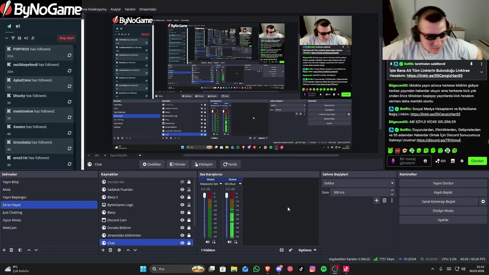
Task: Open the Araçlar menu
Action: click(x=116, y=9)
